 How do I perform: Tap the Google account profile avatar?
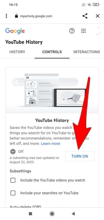point(96,31)
